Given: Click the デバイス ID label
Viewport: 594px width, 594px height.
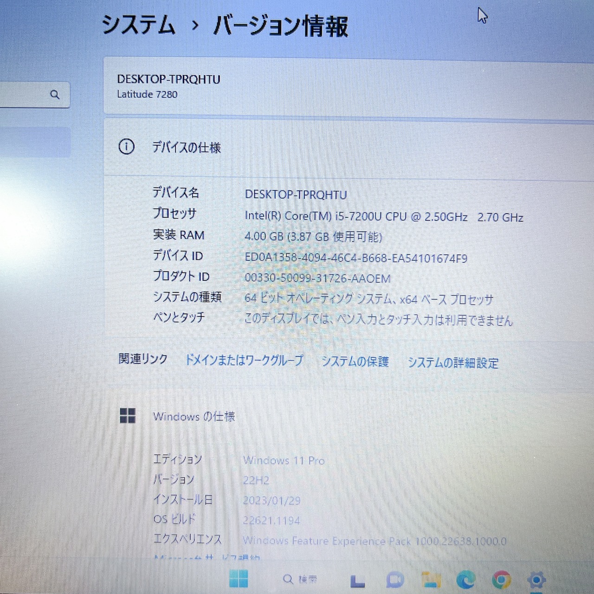Looking at the screenshot, I should pos(178,256).
